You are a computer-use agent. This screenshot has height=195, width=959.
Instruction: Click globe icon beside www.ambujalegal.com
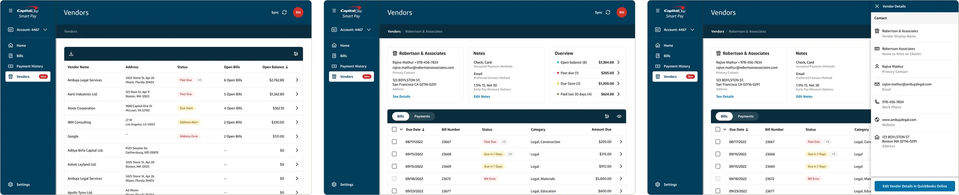pos(877,119)
